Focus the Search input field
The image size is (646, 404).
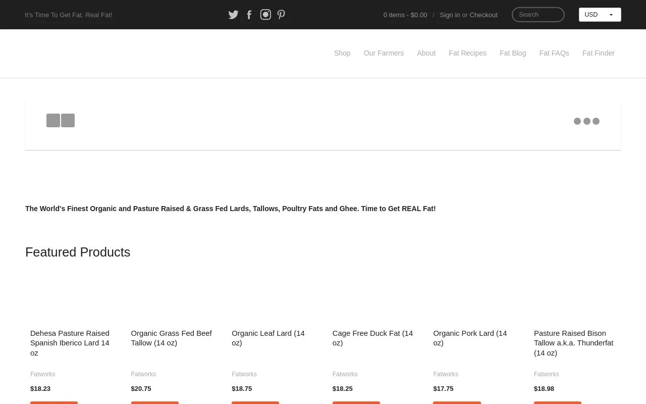(x=538, y=15)
